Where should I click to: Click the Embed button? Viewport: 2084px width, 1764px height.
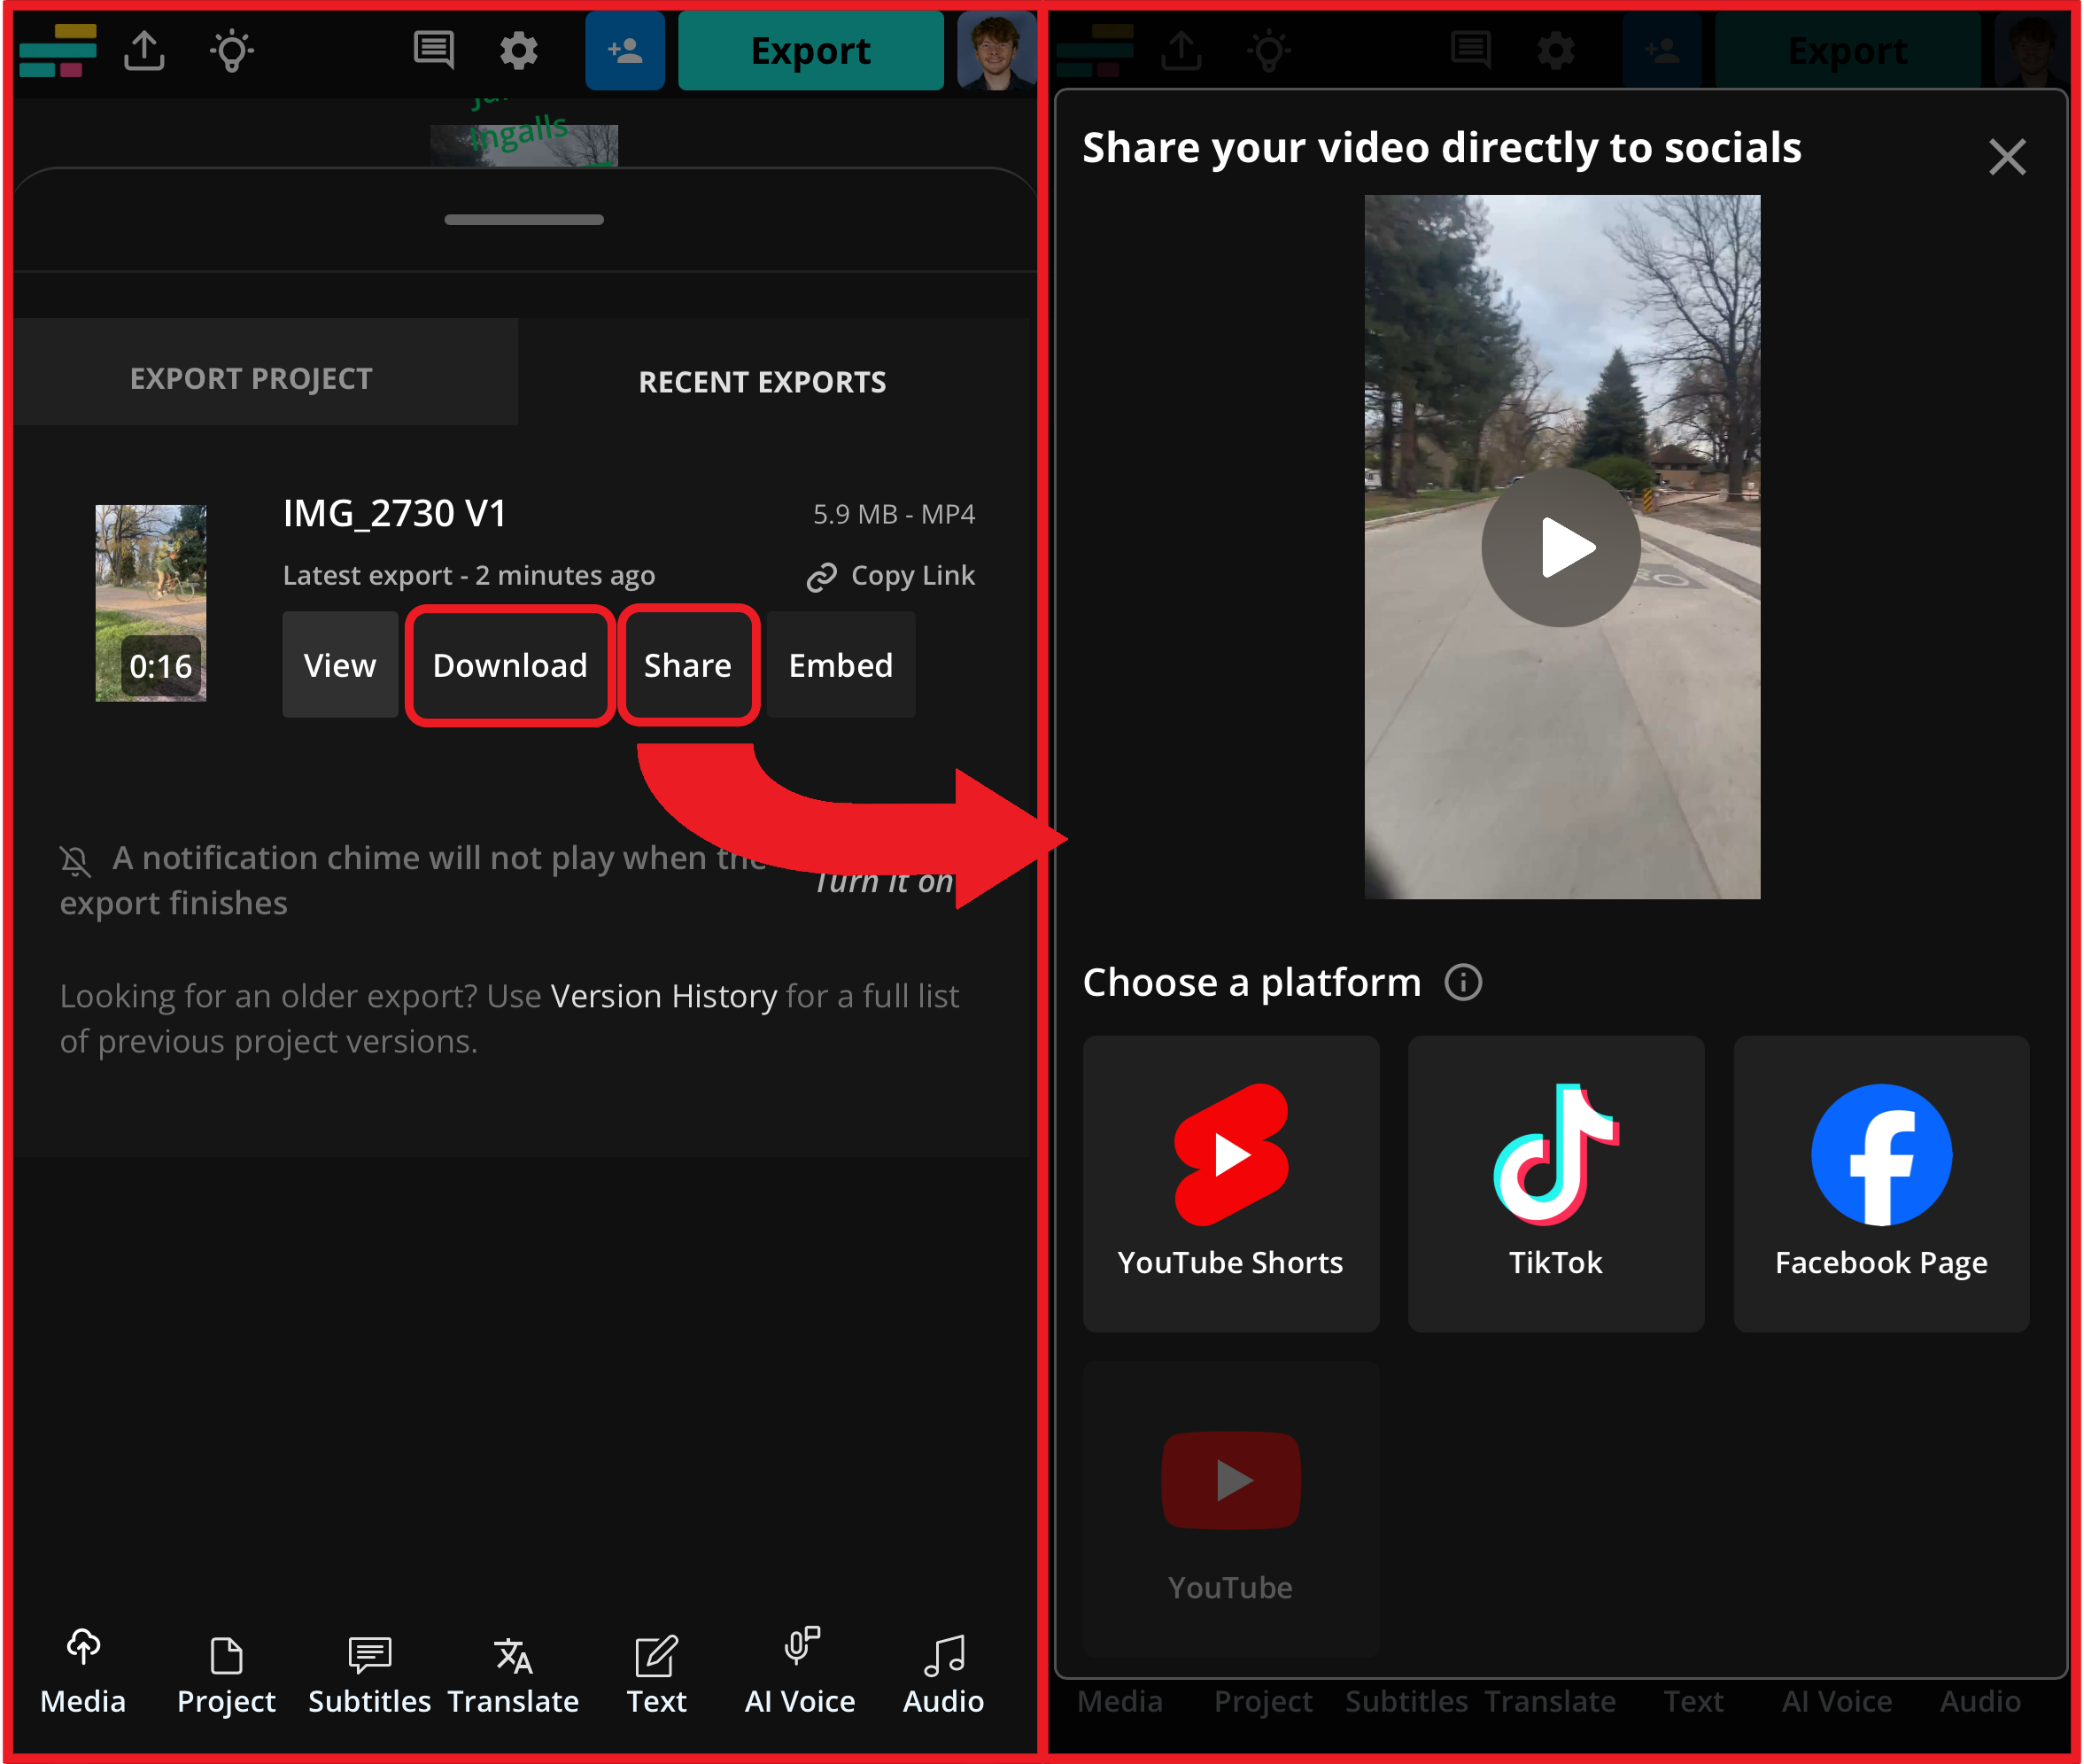point(841,665)
